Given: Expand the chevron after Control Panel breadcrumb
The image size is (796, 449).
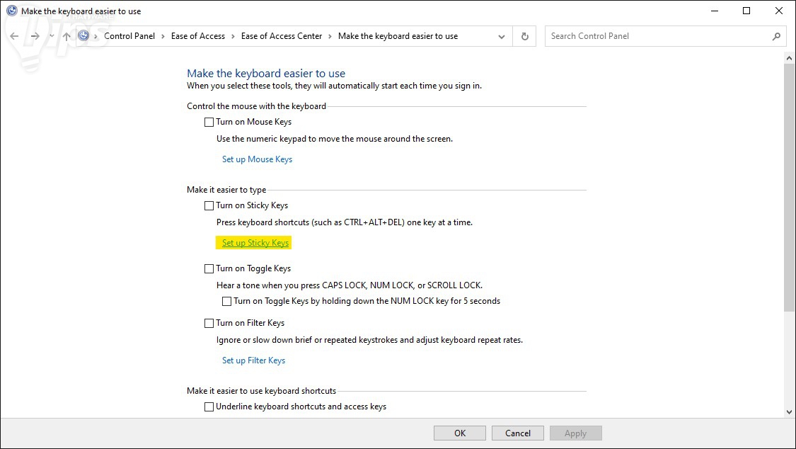Looking at the screenshot, I should click(163, 36).
